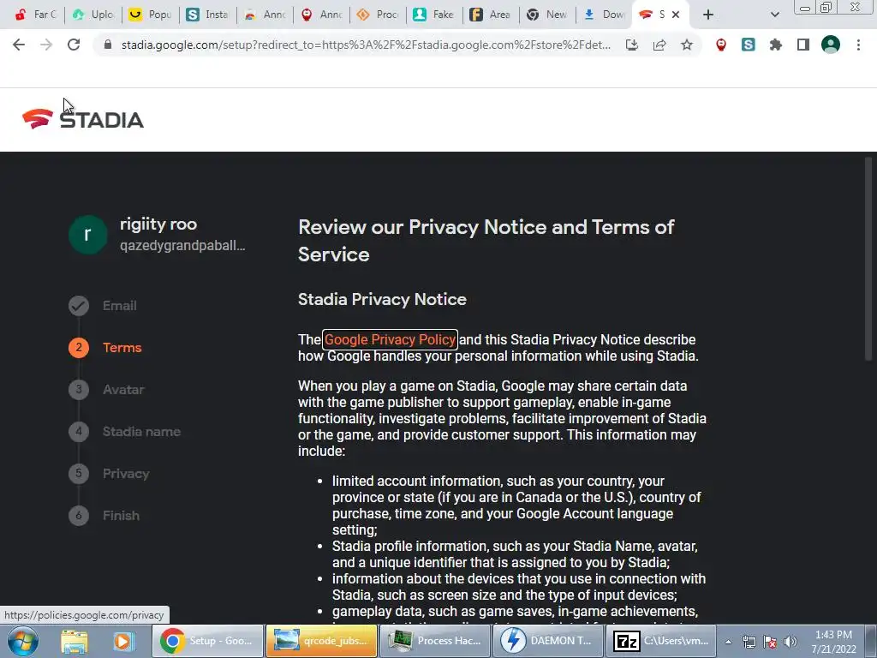Open Chrome three-dot menu
This screenshot has height=658, width=877.
click(858, 45)
